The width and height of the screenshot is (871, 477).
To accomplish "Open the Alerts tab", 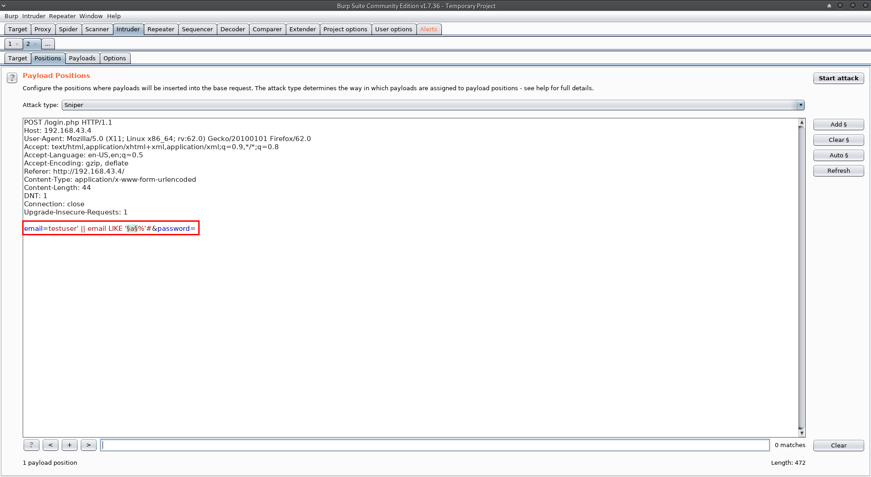I will 429,29.
